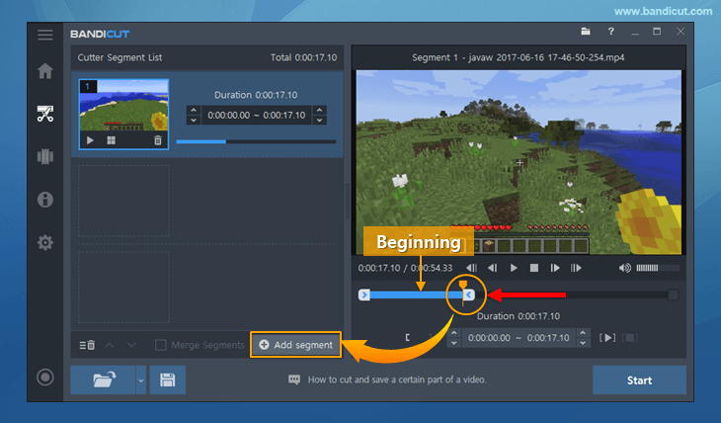The image size is (721, 423).
Task: Move segment up in the list
Action: (x=110, y=345)
